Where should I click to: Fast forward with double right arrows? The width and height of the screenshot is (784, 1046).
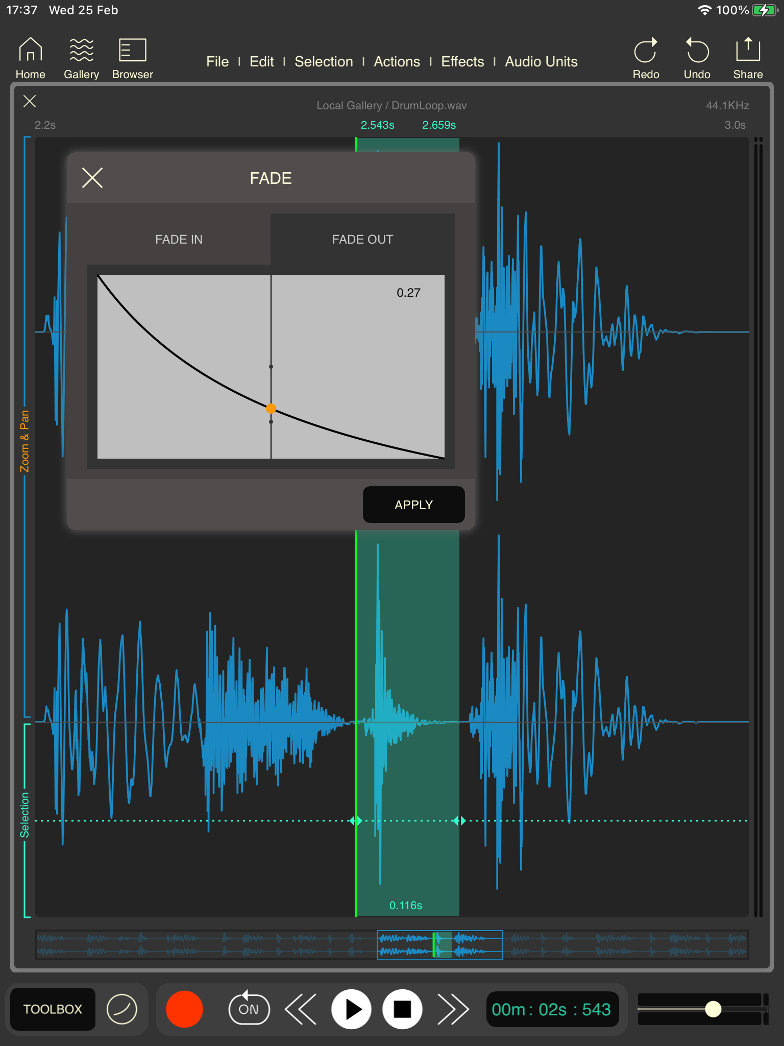coord(453,1009)
